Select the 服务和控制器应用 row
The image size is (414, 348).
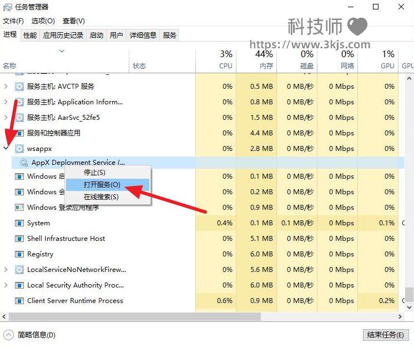tap(202, 133)
